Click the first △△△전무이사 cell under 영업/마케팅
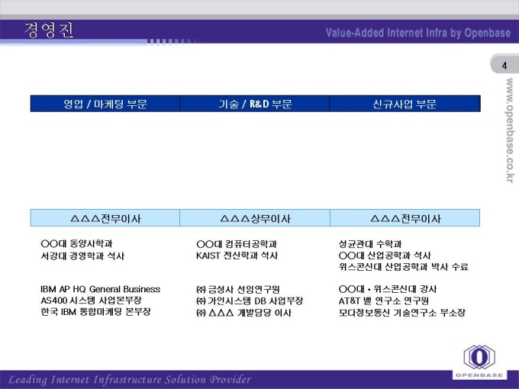Screen dimensions: 519x389 [105, 218]
